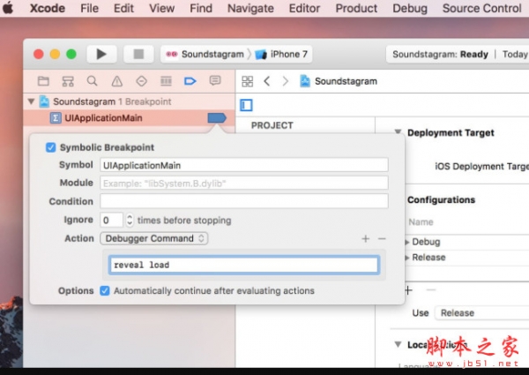
Task: Toggle project and targets list sidebar icon
Action: (x=246, y=105)
